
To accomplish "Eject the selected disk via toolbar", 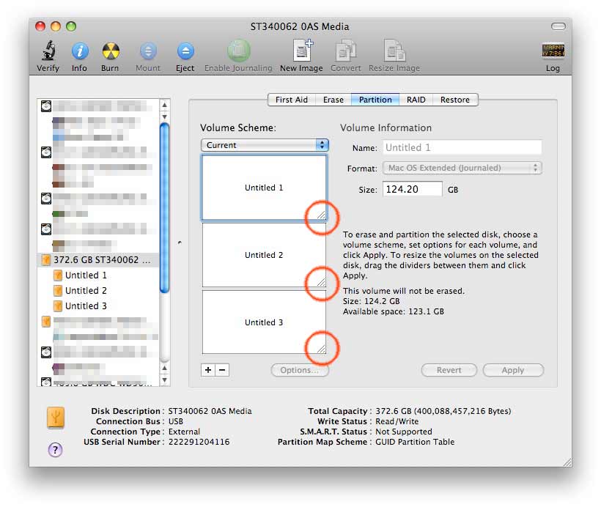I will (x=185, y=51).
